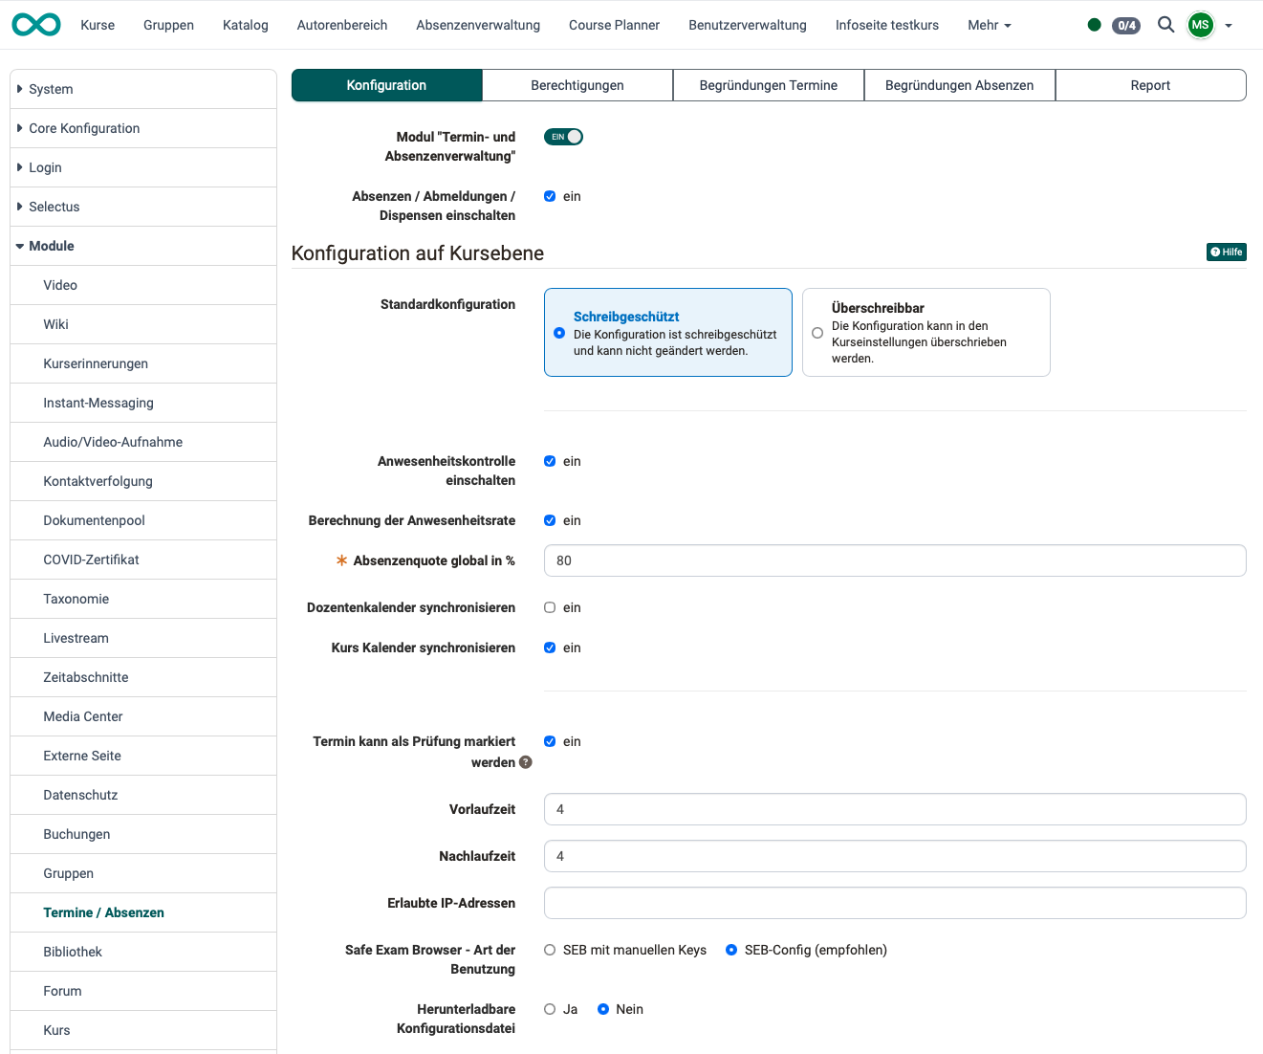
Task: Switch to the Berechtigungen tab
Action: (577, 85)
